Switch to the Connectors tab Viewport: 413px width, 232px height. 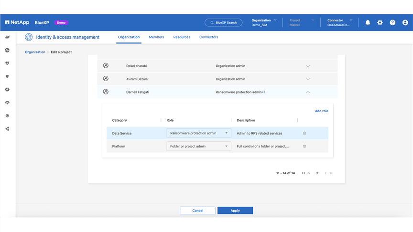(208, 37)
